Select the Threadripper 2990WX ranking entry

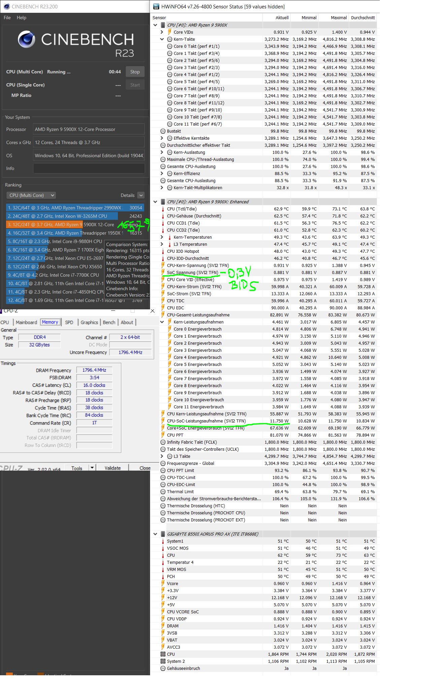click(x=75, y=208)
